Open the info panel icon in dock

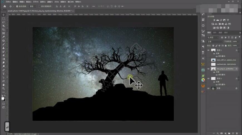pos(203,26)
